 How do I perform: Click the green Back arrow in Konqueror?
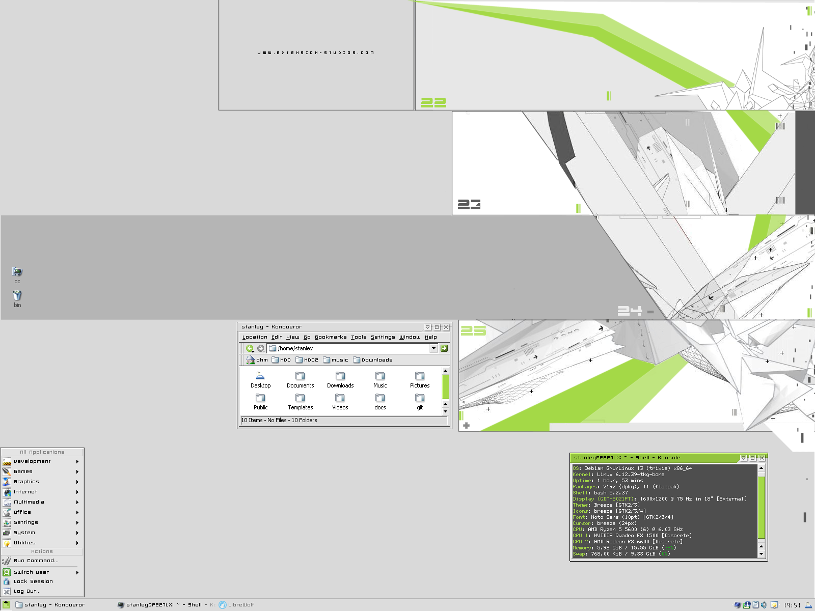(x=250, y=348)
